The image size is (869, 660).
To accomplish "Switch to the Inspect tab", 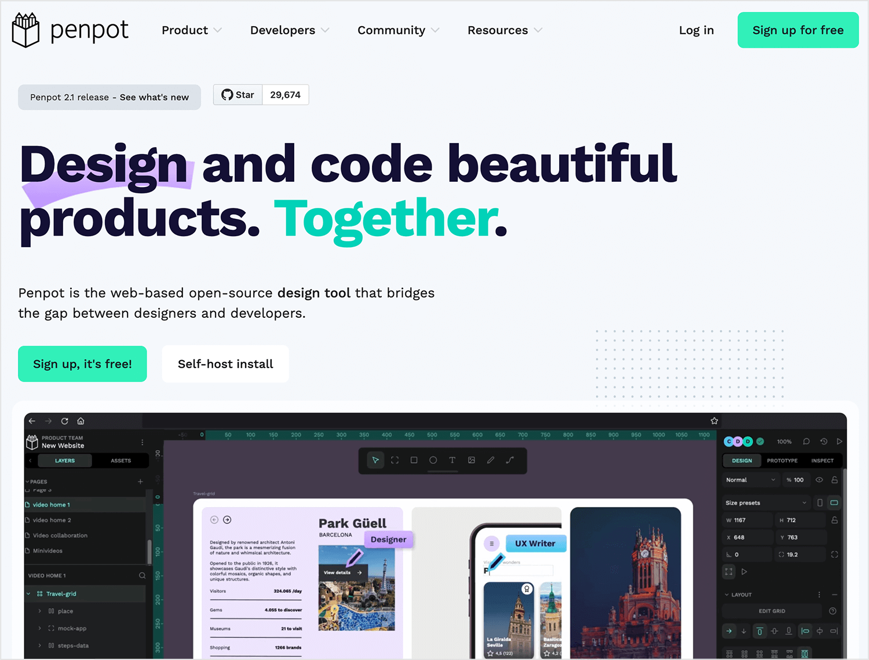I will pos(822,461).
